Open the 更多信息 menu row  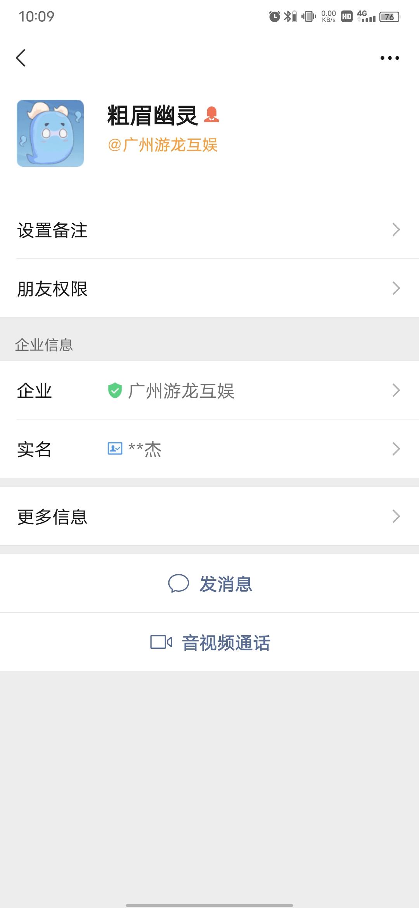(209, 516)
